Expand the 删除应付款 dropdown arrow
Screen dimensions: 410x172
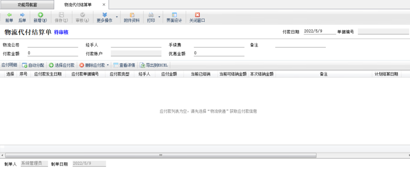[108, 65]
